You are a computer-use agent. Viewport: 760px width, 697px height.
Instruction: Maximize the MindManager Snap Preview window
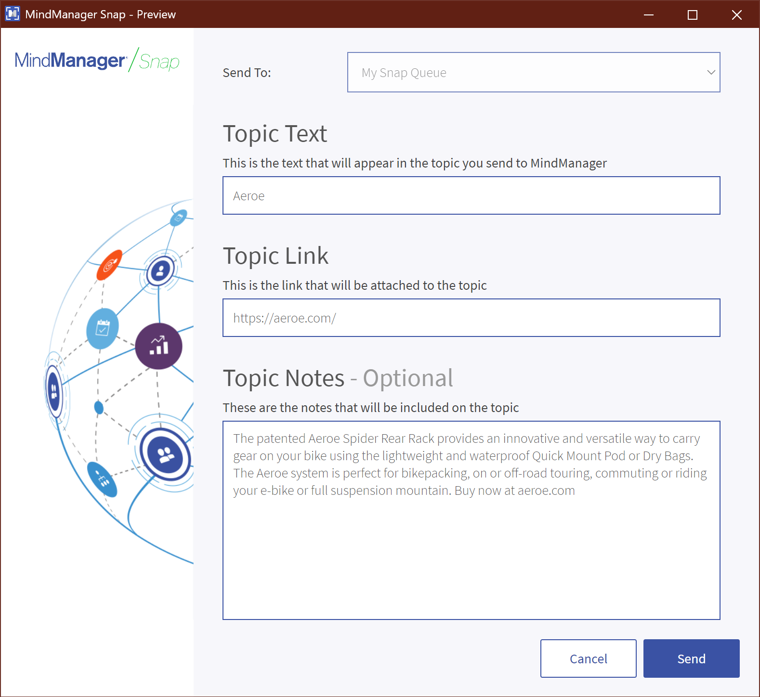(693, 14)
